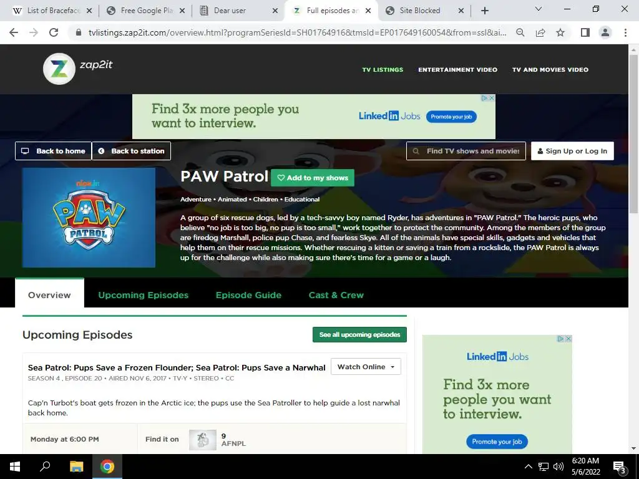Click Sign Up or Log In
639x479 pixels.
pos(572,151)
